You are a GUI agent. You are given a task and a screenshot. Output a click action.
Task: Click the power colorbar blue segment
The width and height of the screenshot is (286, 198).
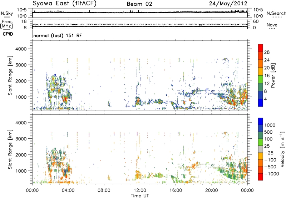261,103
